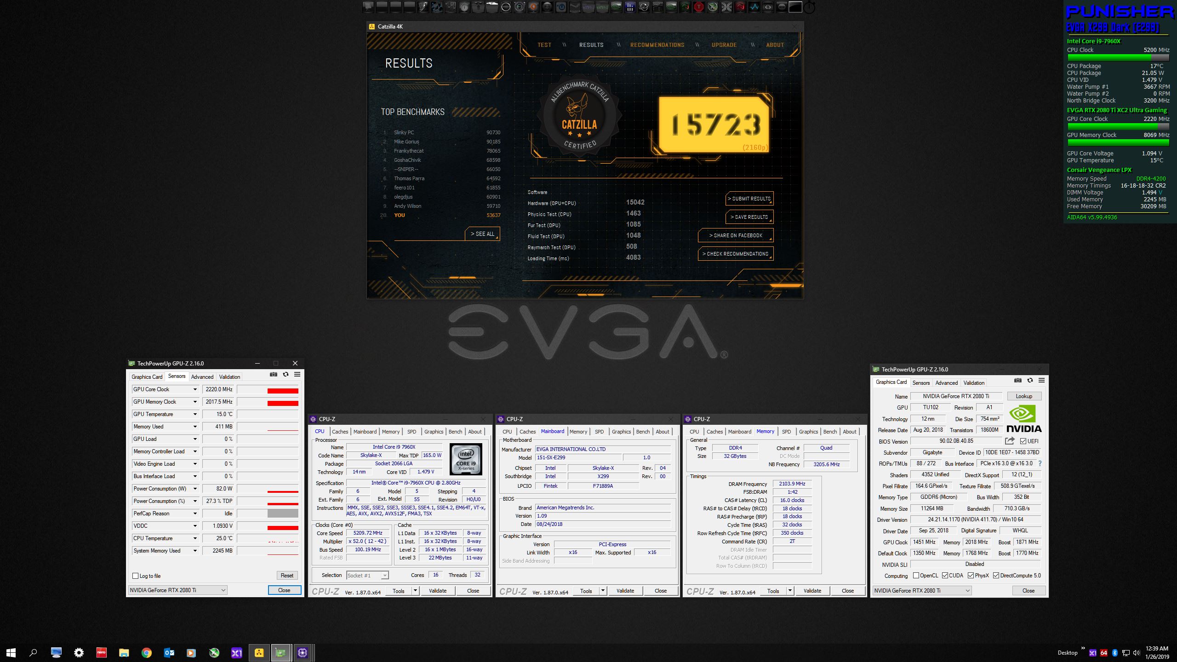
Task: Click the red T icon in the top dock
Action: pyautogui.click(x=699, y=7)
